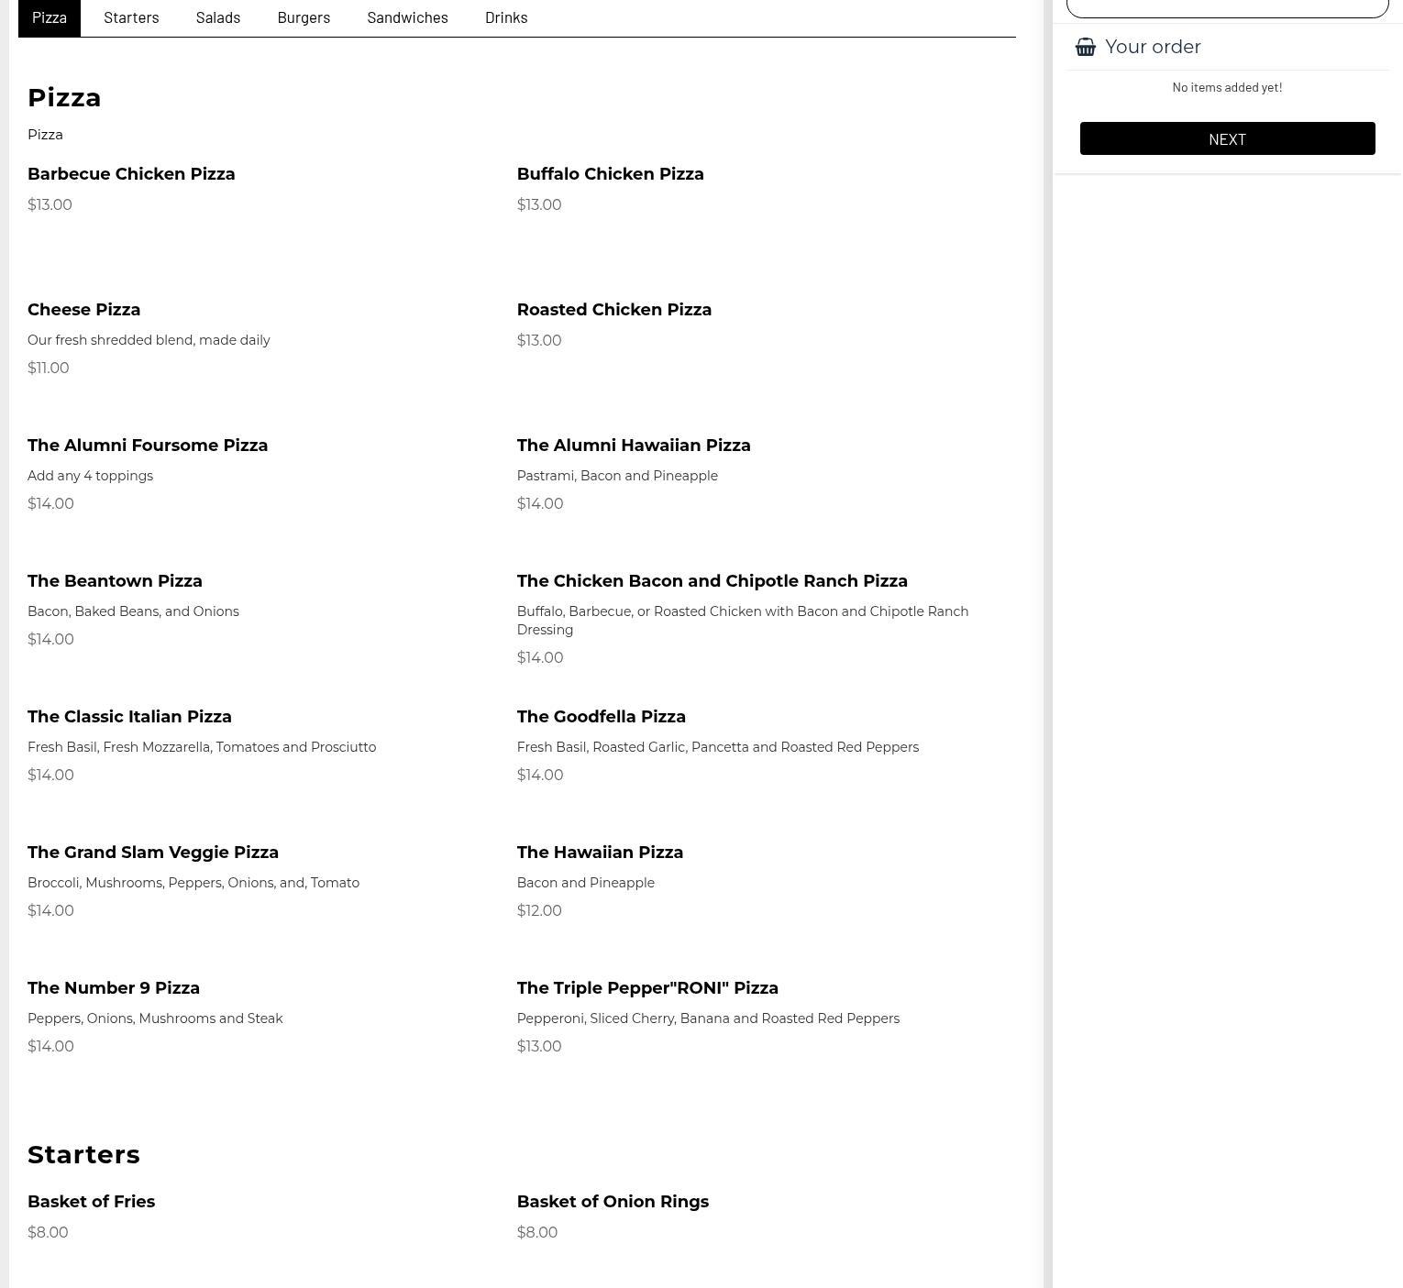
Task: Open The Alumni Hawaiian Pizza
Action: click(x=633, y=446)
